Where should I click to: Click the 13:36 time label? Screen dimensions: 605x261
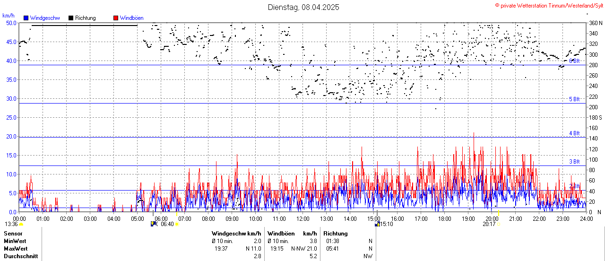click(x=11, y=224)
